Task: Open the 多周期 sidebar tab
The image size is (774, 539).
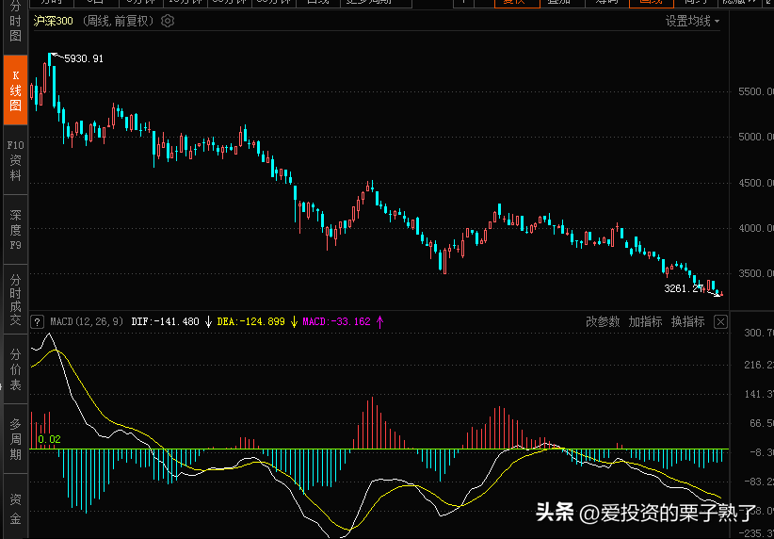Action: (16, 439)
